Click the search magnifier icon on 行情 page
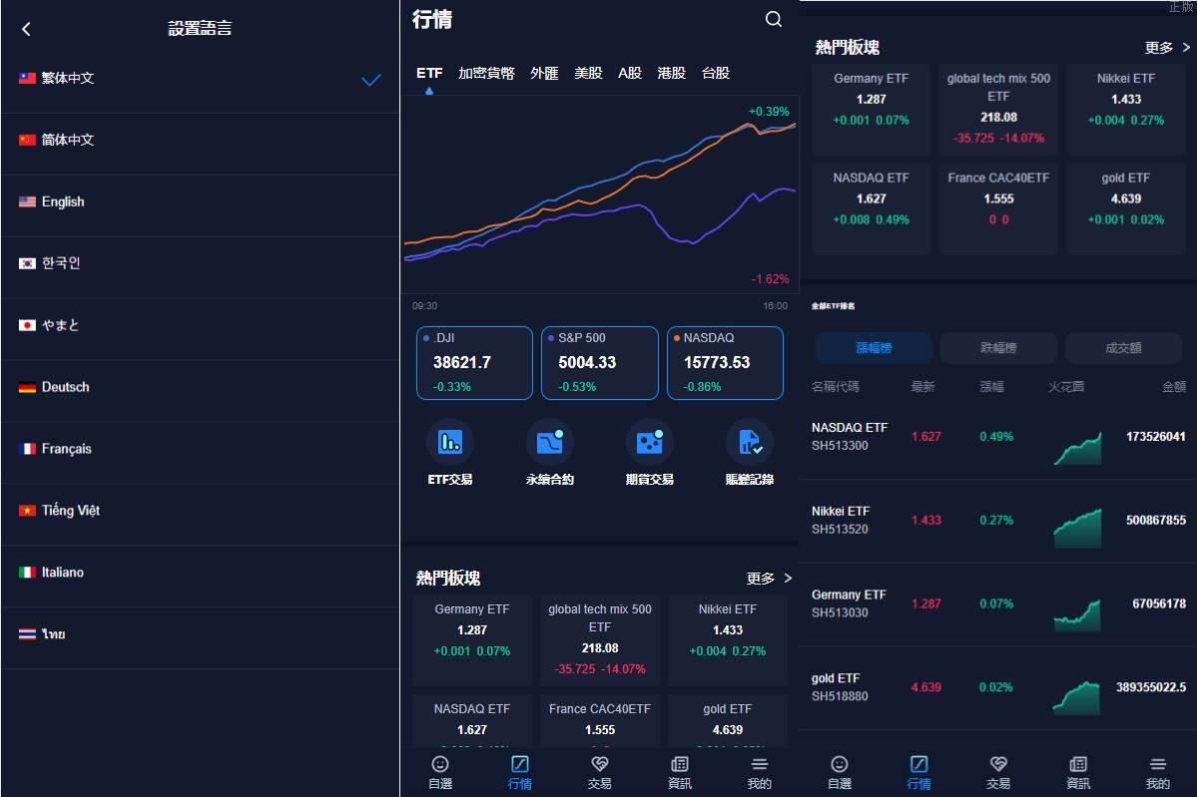The image size is (1197, 797). (x=773, y=19)
